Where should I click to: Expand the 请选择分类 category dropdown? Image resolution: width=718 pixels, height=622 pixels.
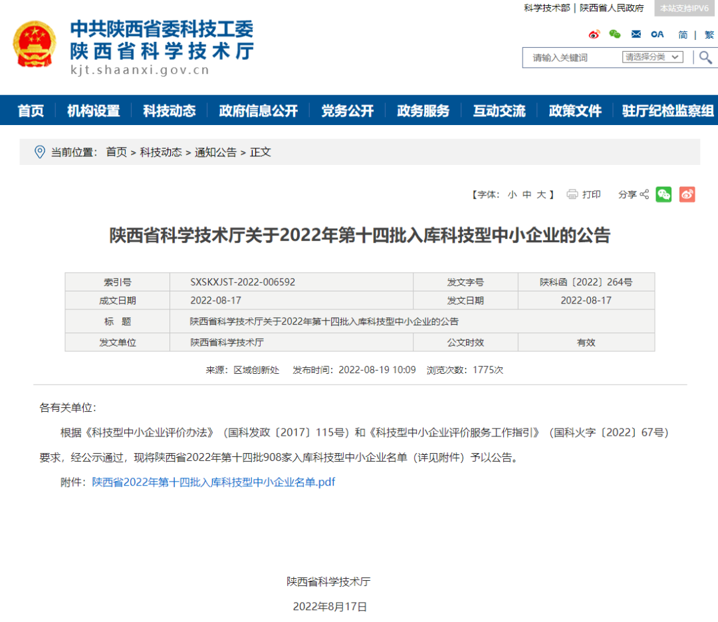[x=652, y=57]
